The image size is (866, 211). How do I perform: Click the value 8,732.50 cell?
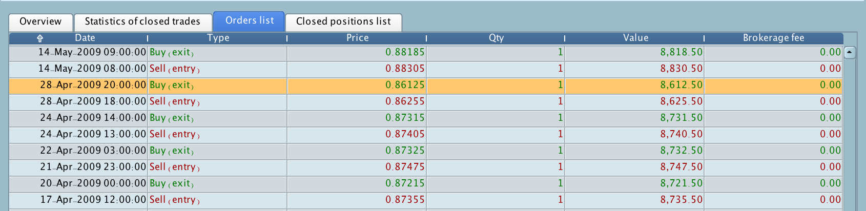coord(681,151)
